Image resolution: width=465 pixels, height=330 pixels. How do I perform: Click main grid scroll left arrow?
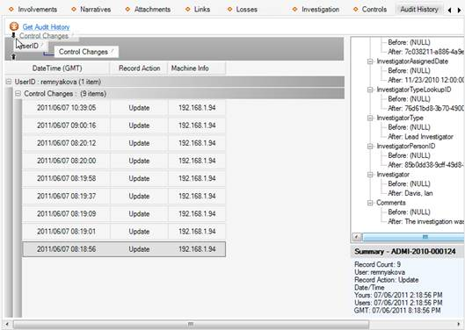7,325
